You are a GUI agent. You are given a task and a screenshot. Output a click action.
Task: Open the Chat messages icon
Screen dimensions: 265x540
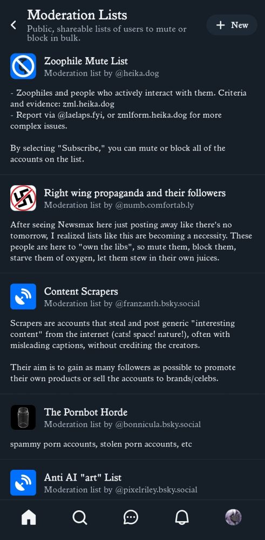tap(131, 517)
